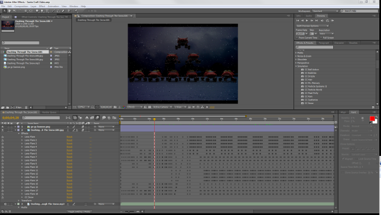Enable motion blur switch in timeline header

click(97, 118)
